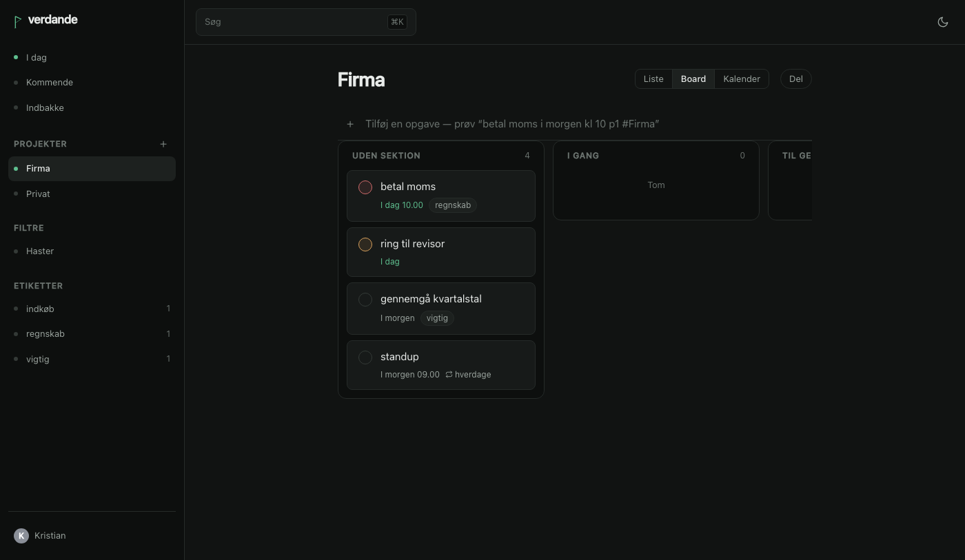Check off ring til revisor task
This screenshot has width=965, height=560.
[365, 245]
